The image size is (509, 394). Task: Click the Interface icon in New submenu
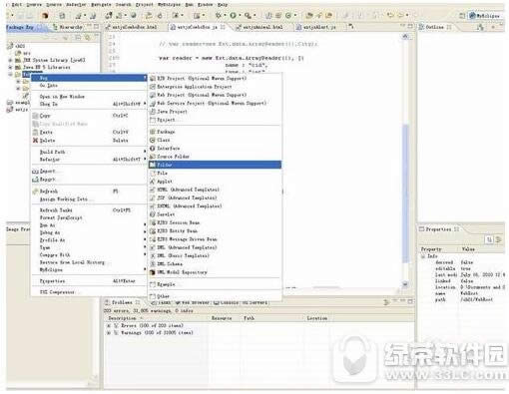[x=153, y=149]
